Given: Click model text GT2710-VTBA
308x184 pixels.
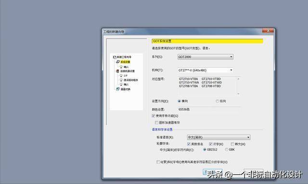Looking at the screenshot, I should click(x=188, y=79).
